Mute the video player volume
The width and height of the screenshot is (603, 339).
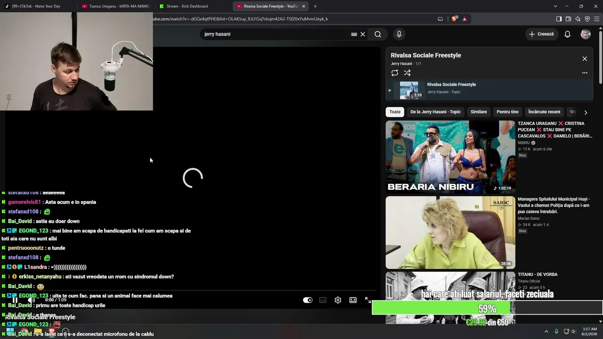(x=31, y=300)
